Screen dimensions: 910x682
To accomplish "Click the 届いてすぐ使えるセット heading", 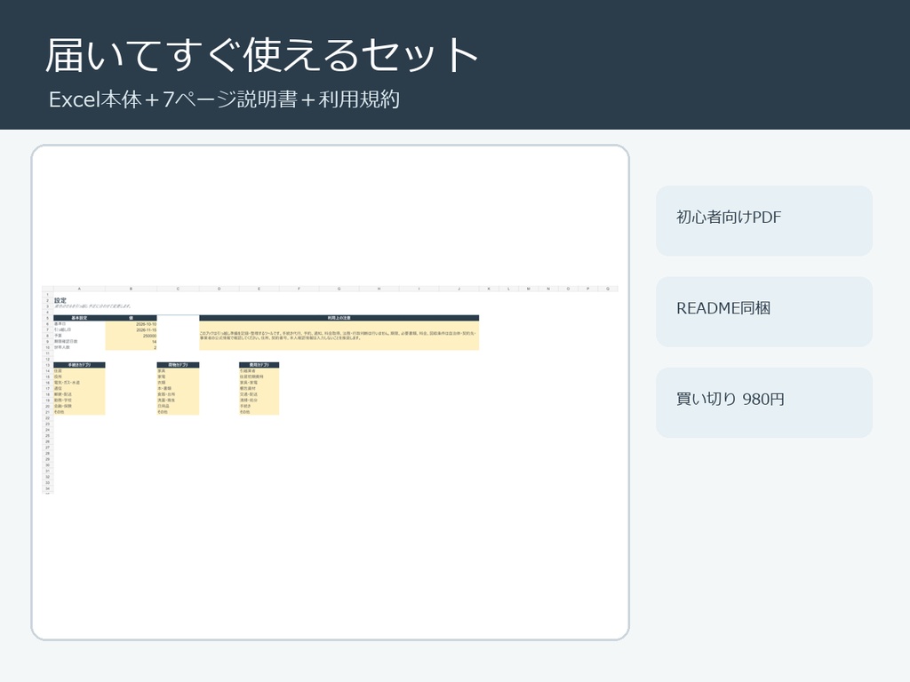I will [x=262, y=54].
